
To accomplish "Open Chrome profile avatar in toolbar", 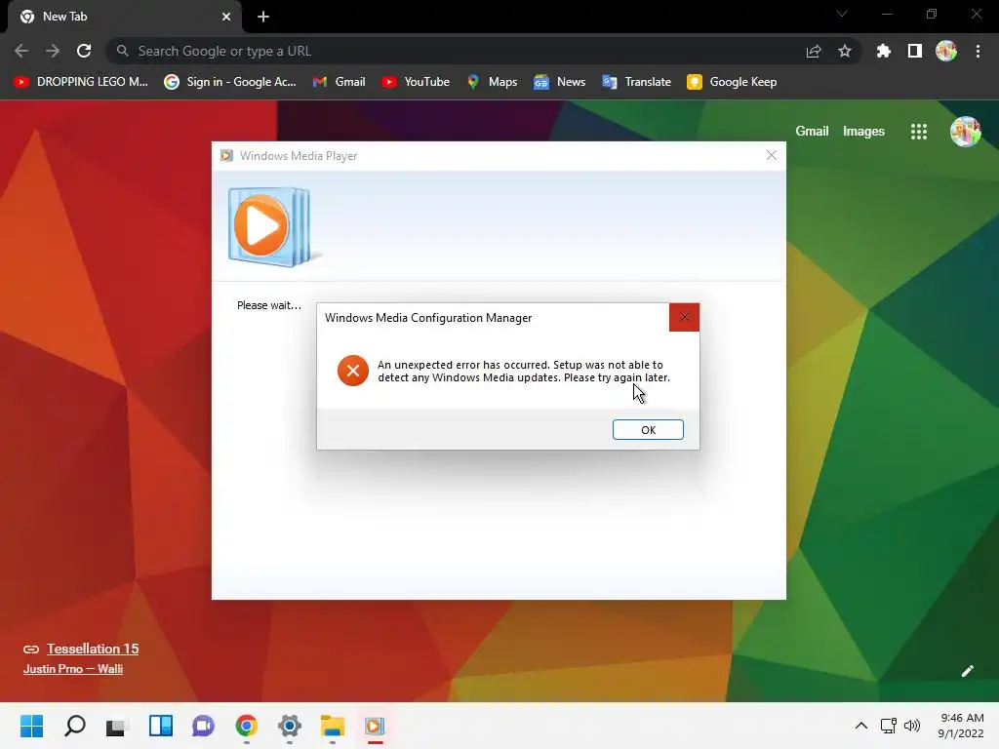I will point(946,51).
